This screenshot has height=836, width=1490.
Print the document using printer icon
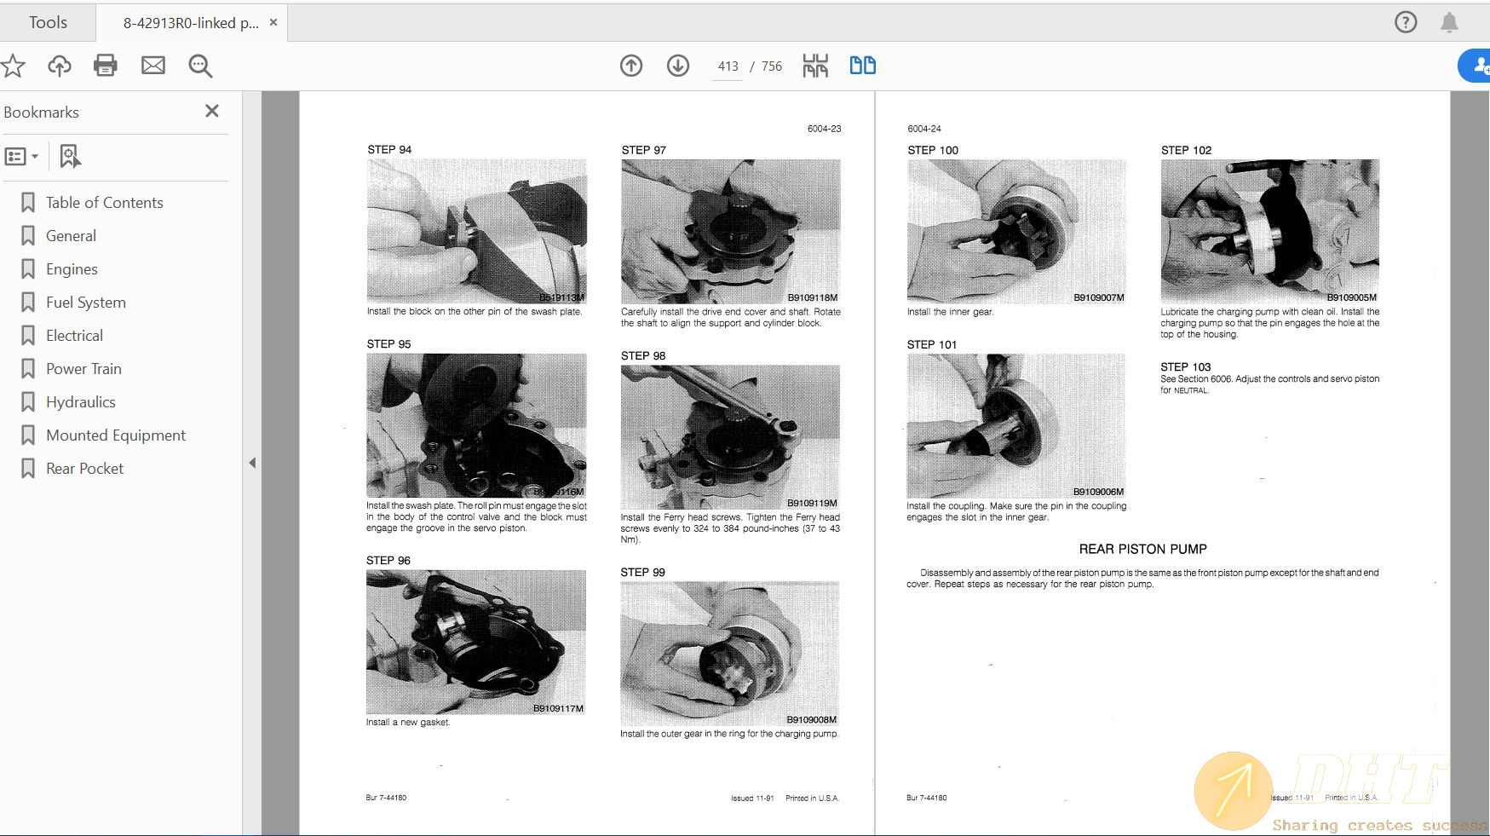click(x=106, y=66)
